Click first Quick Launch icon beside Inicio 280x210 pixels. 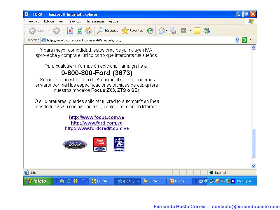click(62, 181)
